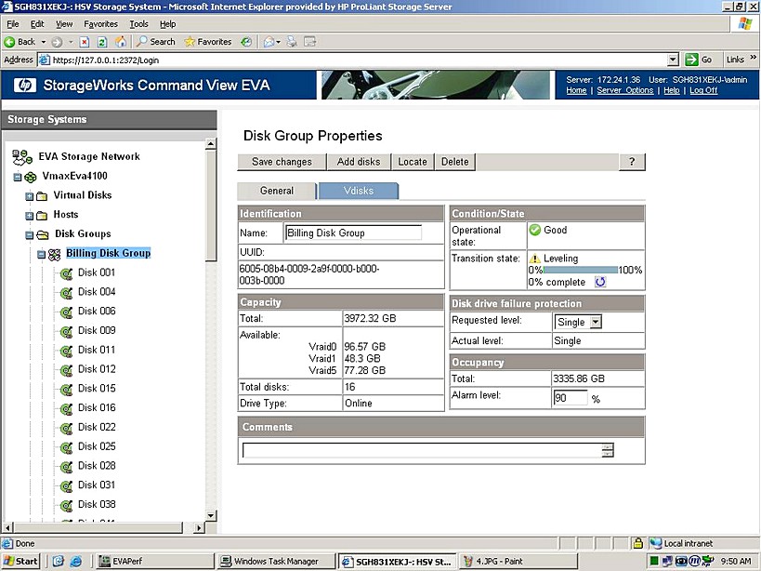Click the leveling refresh icon
The image size is (761, 571).
point(600,282)
